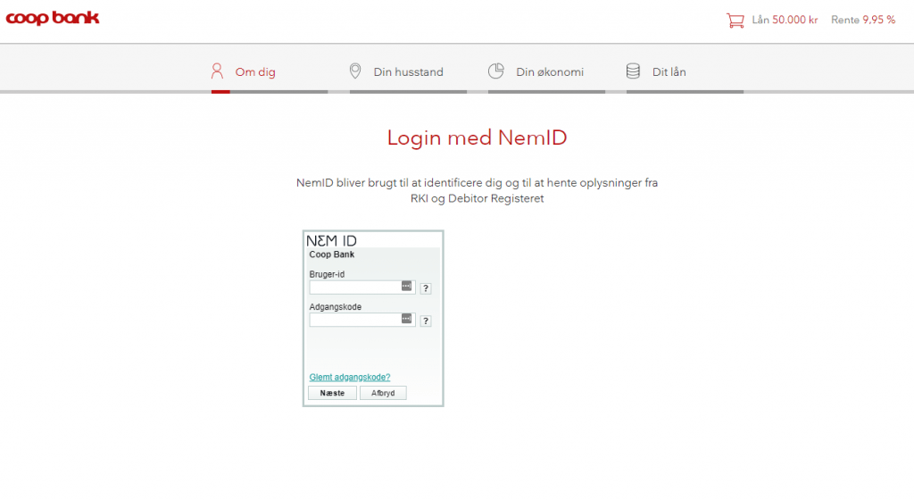Select the Din økonomi step tab
The height and width of the screenshot is (500, 914).
(x=546, y=72)
